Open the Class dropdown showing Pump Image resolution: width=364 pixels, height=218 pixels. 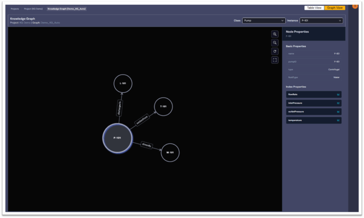click(264, 20)
